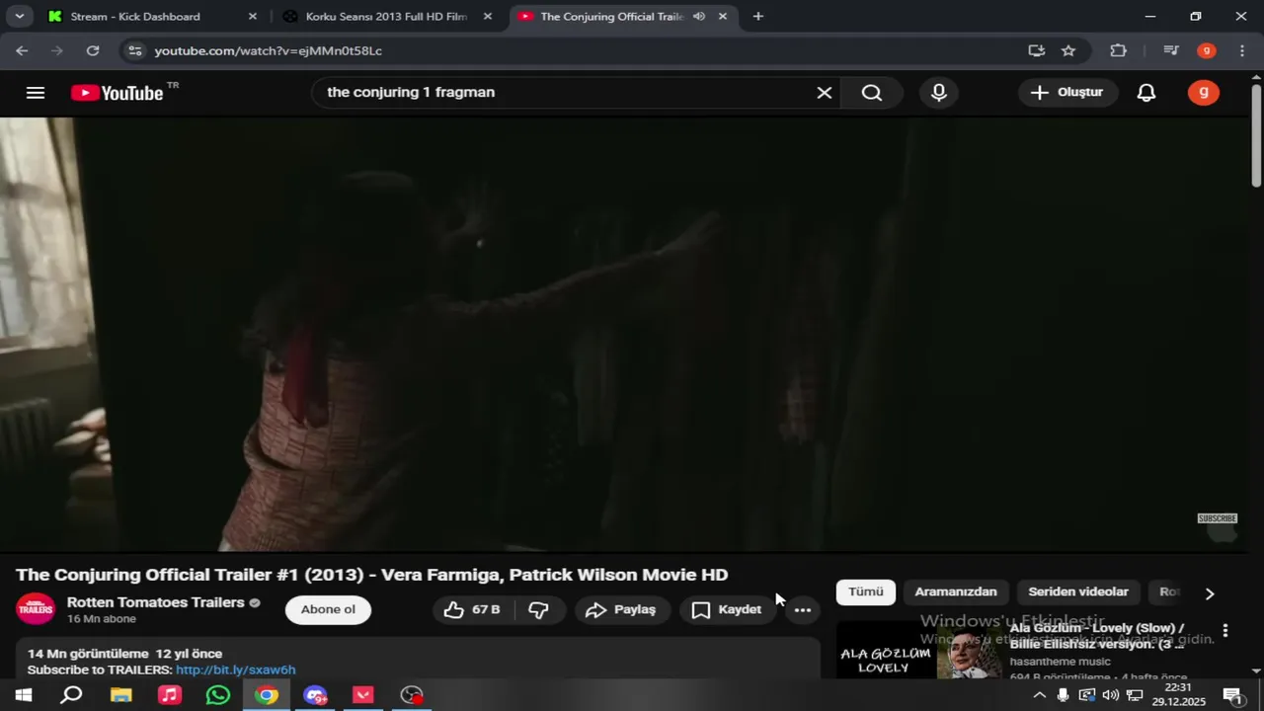Switch to Korku Seansı 2013 tab
The height and width of the screenshot is (711, 1264).
click(x=386, y=17)
